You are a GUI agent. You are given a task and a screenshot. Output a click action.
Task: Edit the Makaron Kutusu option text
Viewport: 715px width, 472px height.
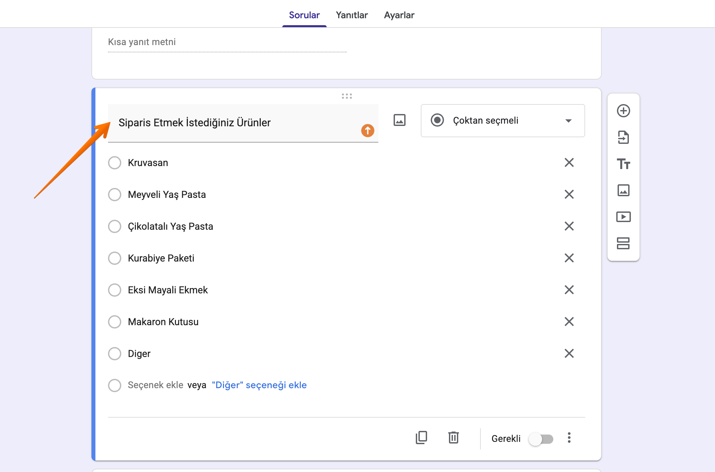click(163, 322)
